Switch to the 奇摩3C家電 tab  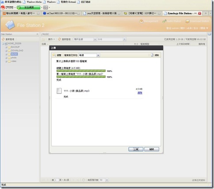[x=142, y=13]
